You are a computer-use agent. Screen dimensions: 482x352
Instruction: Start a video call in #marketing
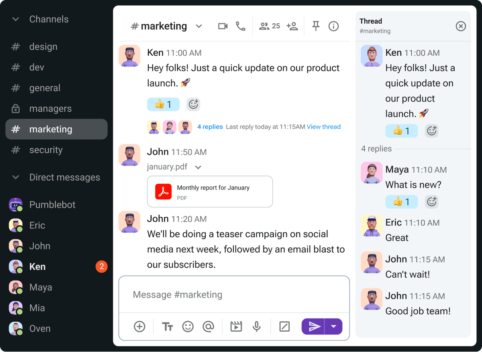(223, 26)
